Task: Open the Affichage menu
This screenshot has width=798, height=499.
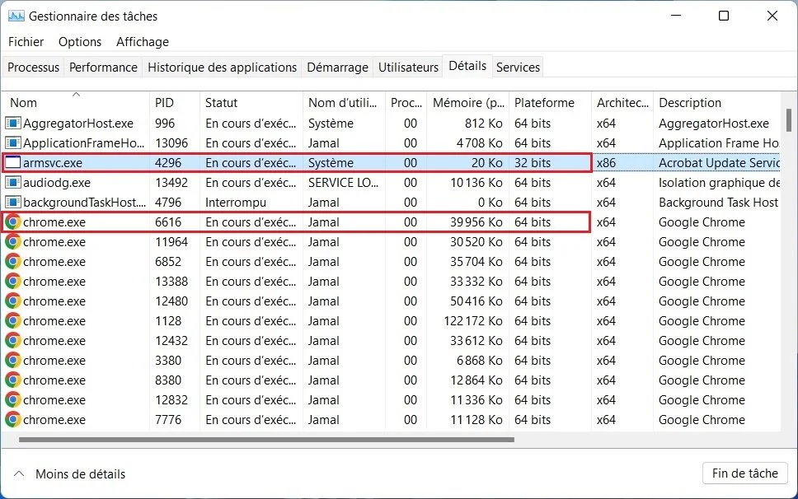Action: (142, 41)
